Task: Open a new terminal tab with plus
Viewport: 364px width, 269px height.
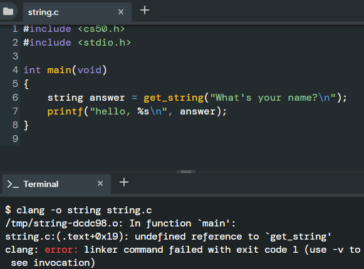Action: point(124,182)
